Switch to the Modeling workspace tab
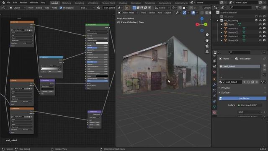 click(66, 3)
